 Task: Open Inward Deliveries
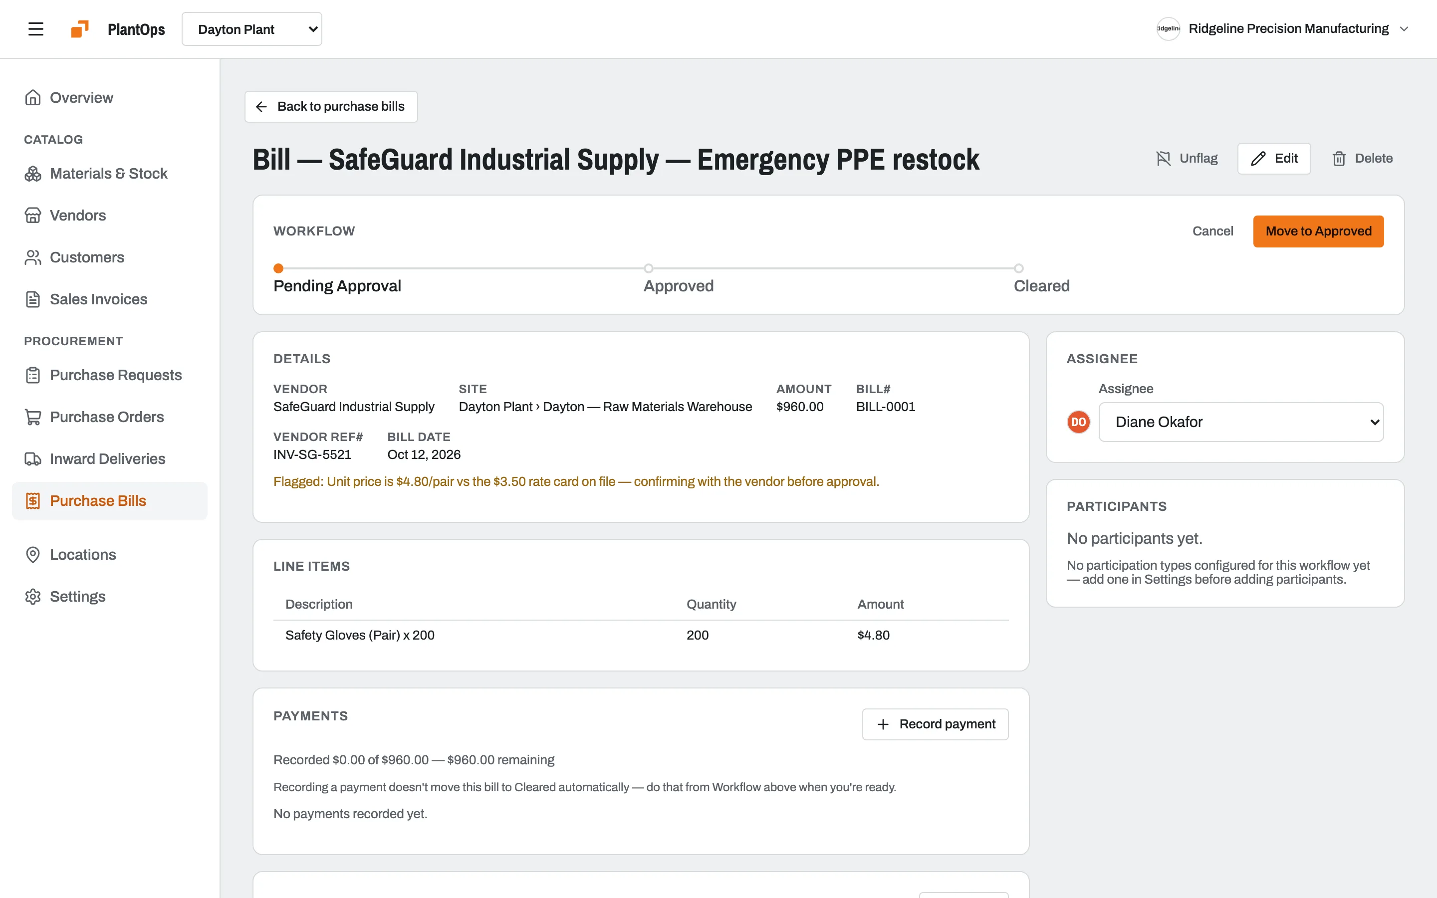pos(110,458)
